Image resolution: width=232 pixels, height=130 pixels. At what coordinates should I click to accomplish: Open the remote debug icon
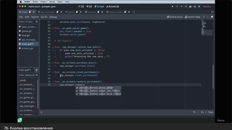[x=186, y=6]
